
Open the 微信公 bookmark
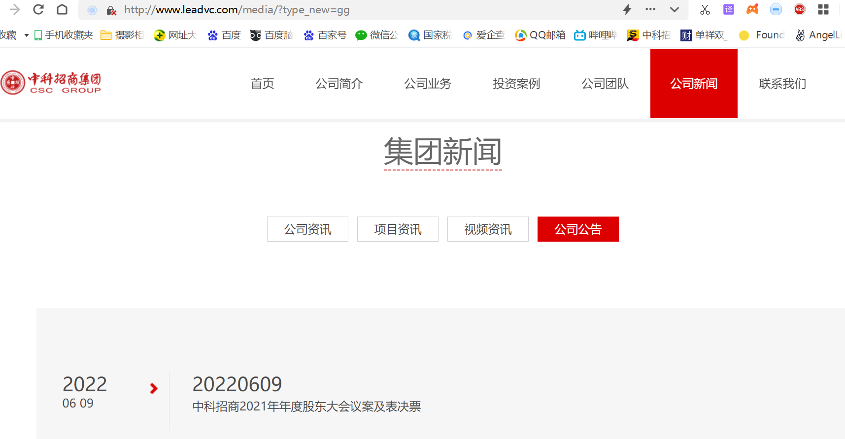(376, 35)
